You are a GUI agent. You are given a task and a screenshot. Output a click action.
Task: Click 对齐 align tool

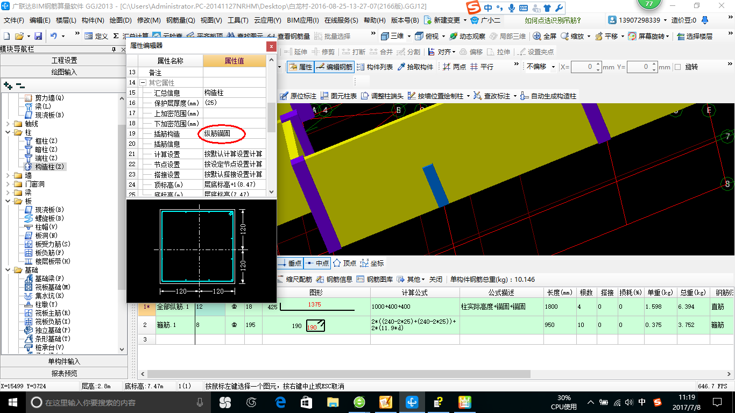(x=439, y=52)
